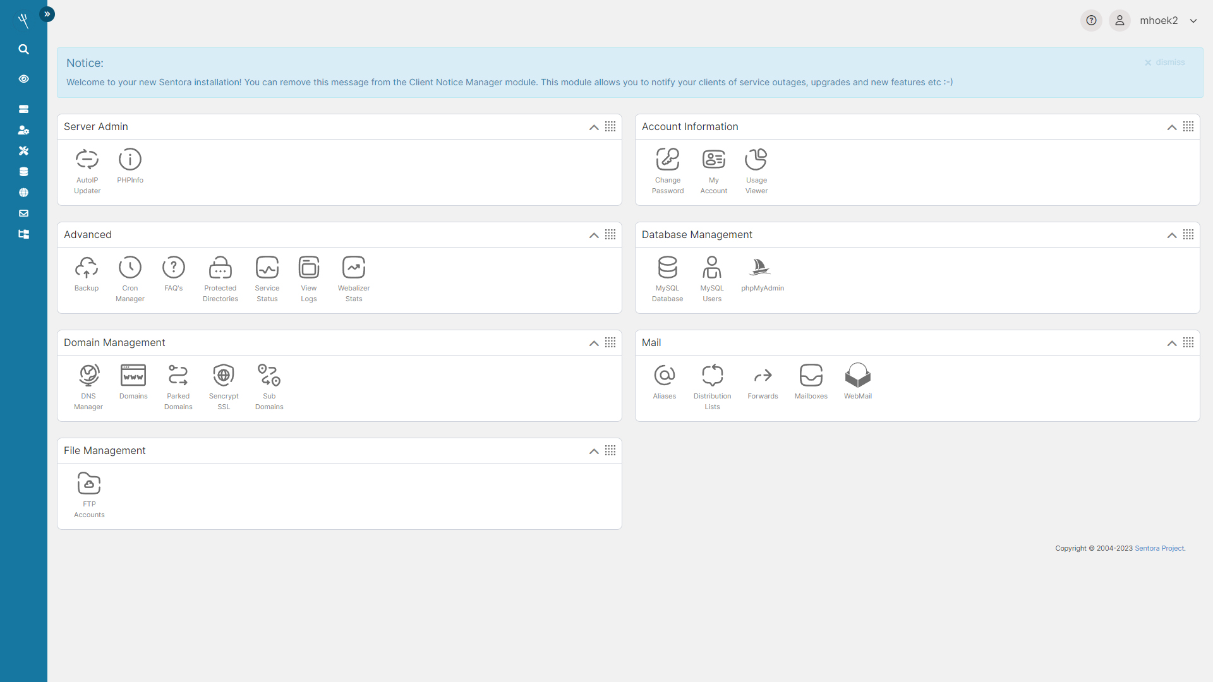The width and height of the screenshot is (1213, 682).
Task: Open Webalizer Stats module
Action: 354,268
